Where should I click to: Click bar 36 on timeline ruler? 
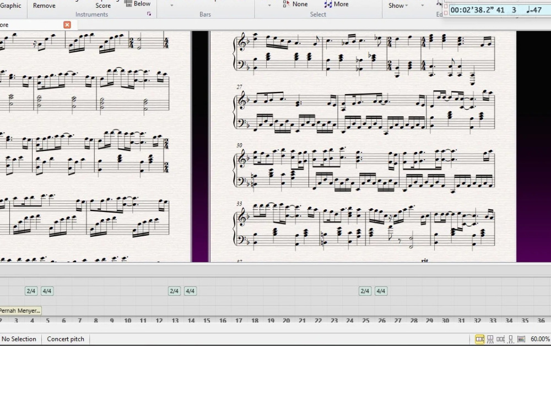click(x=541, y=320)
